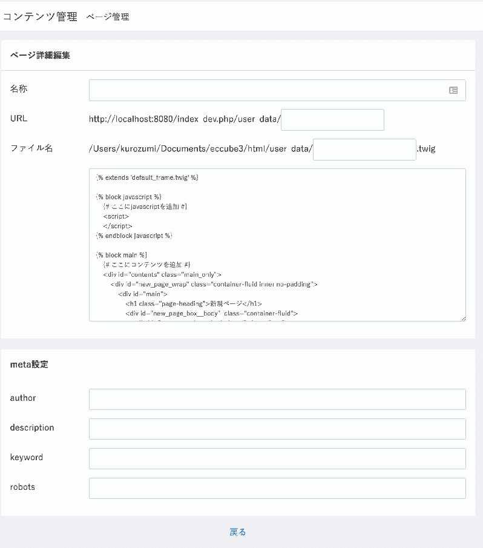Click the <div id="new_page_wrap"> code line
Viewport: 483px width, 548px height.
point(214,284)
